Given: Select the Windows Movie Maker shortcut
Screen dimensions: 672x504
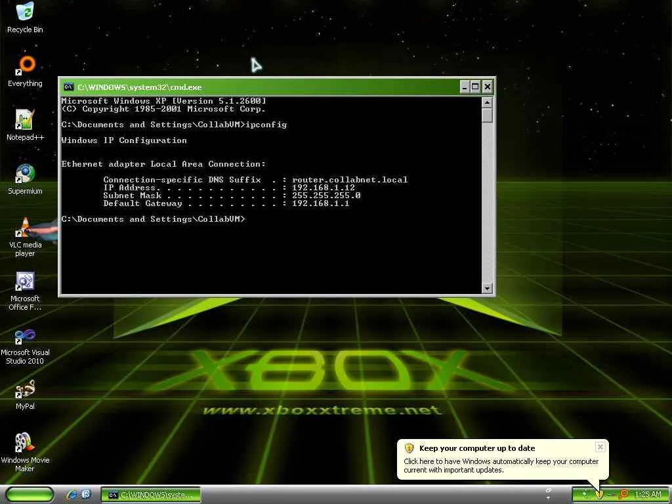Looking at the screenshot, I should coord(25,452).
